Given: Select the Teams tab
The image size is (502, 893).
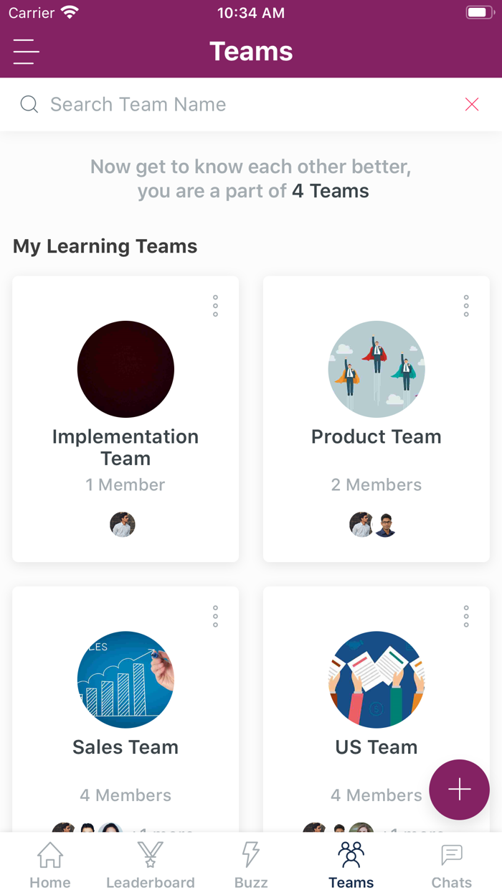Looking at the screenshot, I should (x=351, y=865).
